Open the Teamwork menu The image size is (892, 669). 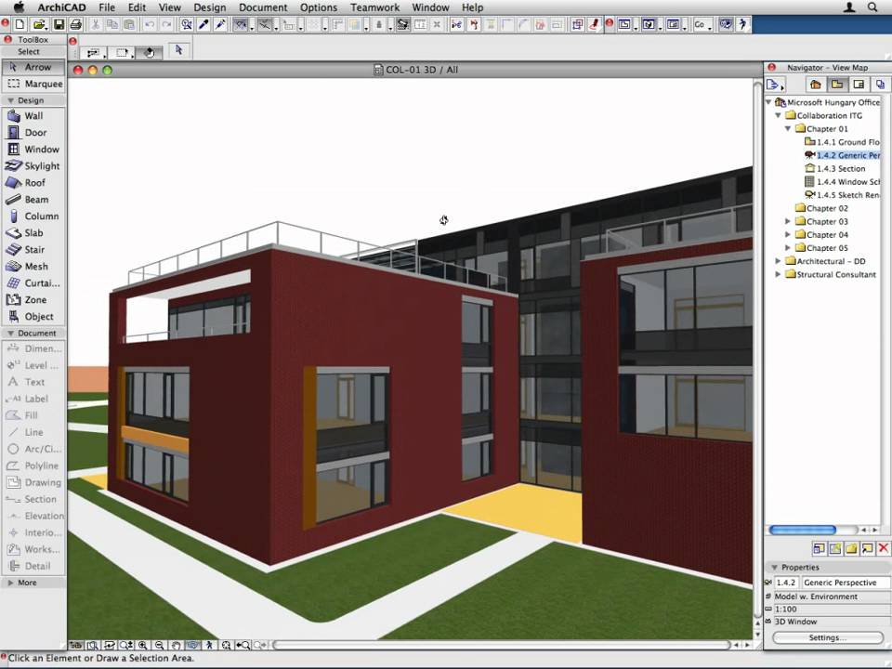374,7
